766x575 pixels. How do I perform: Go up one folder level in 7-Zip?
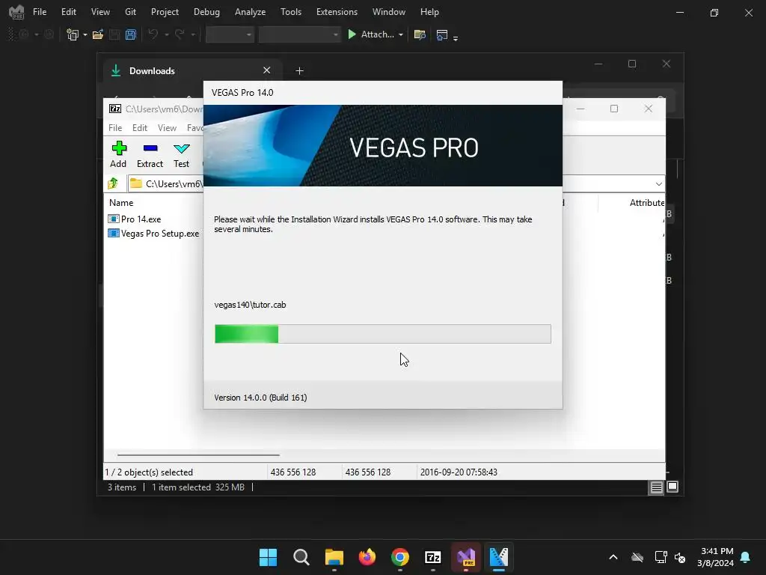tap(114, 183)
